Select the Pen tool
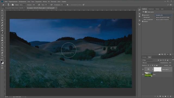 [2, 43]
